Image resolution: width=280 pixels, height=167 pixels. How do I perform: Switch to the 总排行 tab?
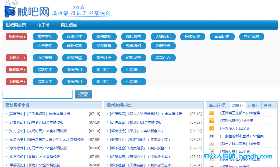(269, 105)
